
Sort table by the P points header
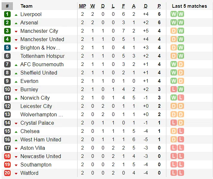click(159, 6)
